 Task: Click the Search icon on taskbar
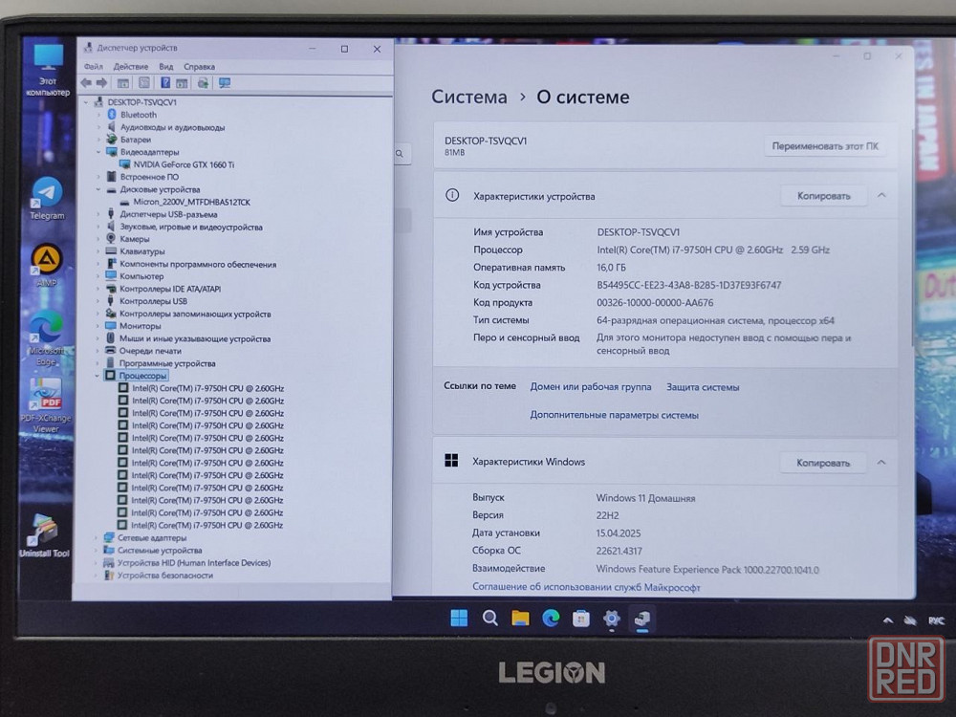tap(489, 619)
